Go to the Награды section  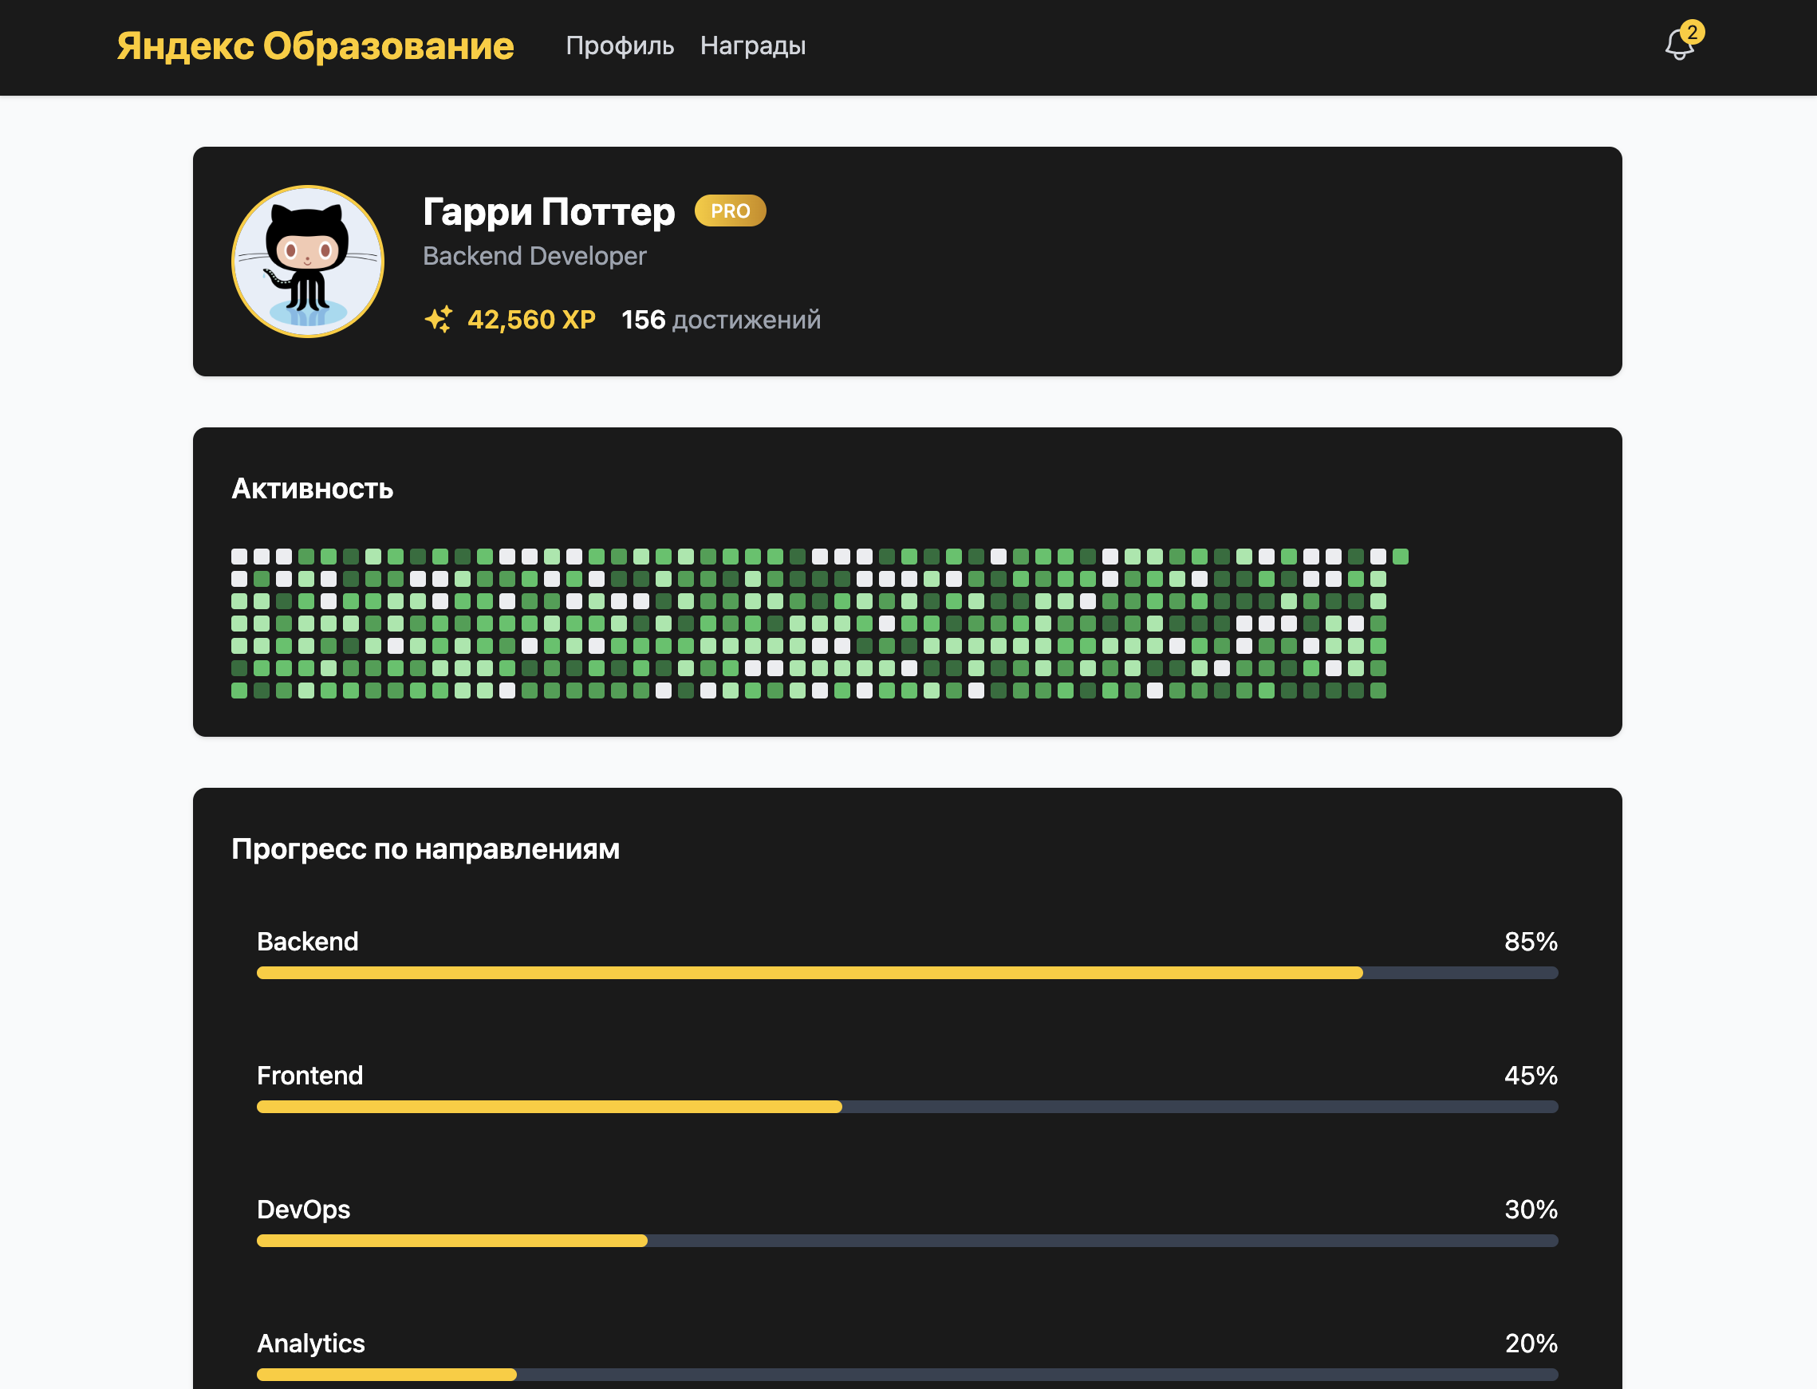[753, 46]
